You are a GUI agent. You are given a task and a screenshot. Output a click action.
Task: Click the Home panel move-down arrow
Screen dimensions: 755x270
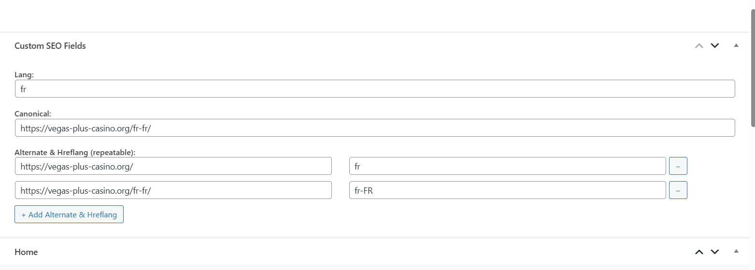point(715,252)
